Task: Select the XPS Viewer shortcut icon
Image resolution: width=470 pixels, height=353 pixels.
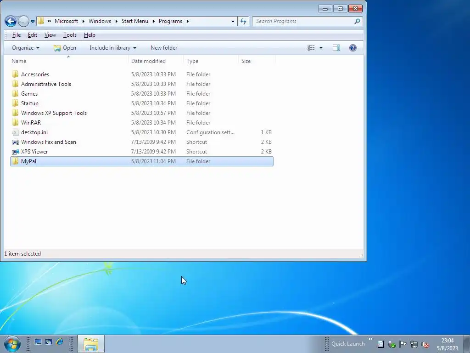Action: 15,152
